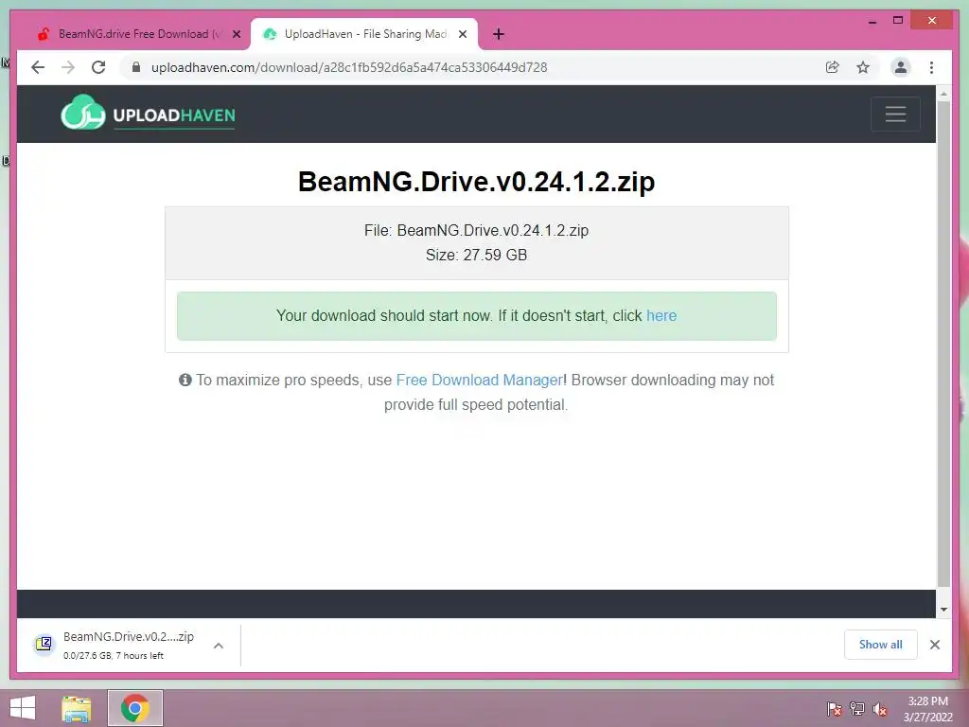Open the Free Download Manager link
Screen dimensions: 969x727
pos(480,381)
